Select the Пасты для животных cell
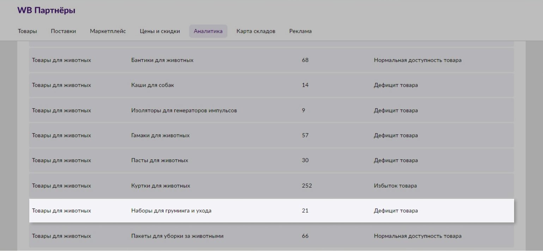The image size is (543, 251). point(160,161)
